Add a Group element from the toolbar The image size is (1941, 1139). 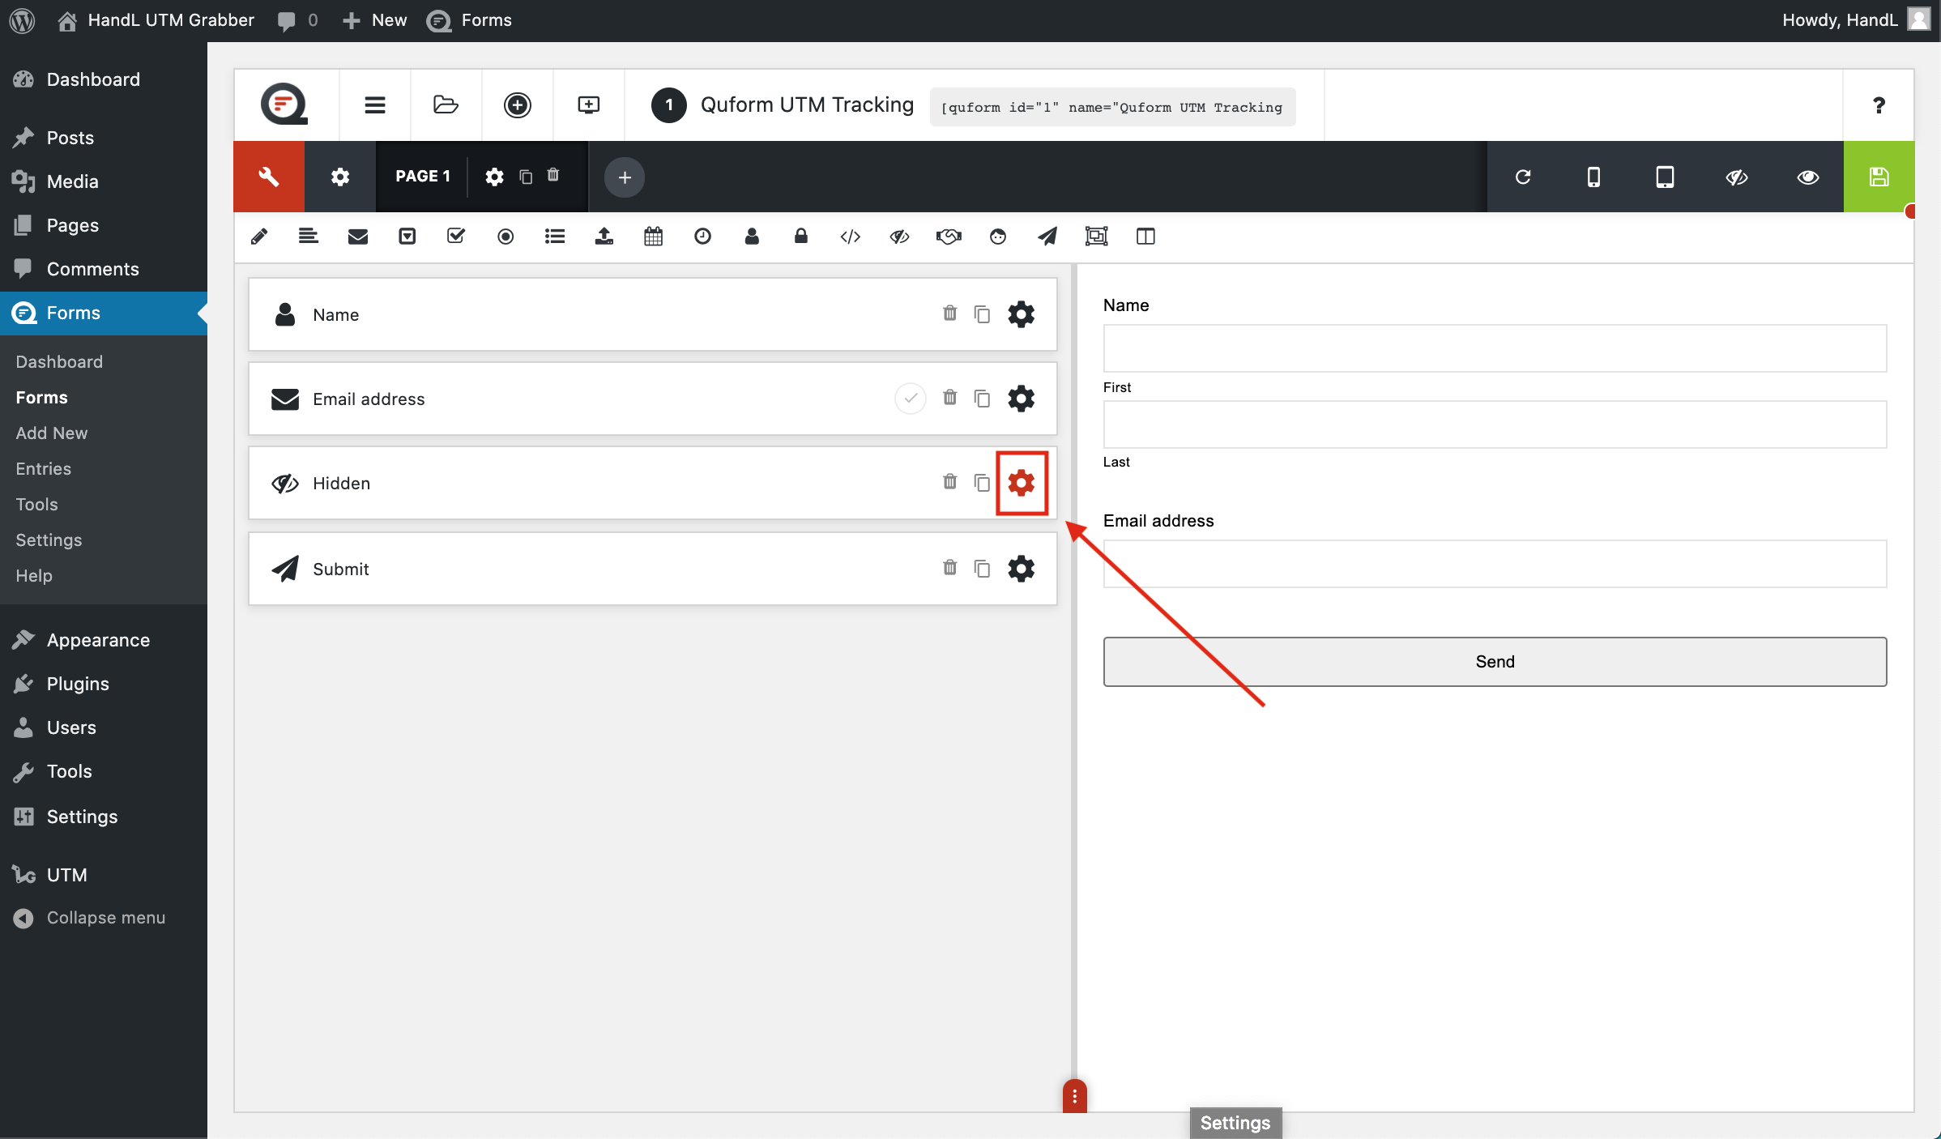coord(1096,237)
